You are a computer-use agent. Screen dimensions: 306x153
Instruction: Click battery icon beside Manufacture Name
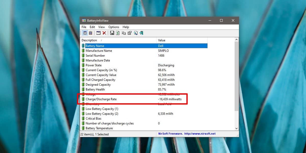(83, 51)
